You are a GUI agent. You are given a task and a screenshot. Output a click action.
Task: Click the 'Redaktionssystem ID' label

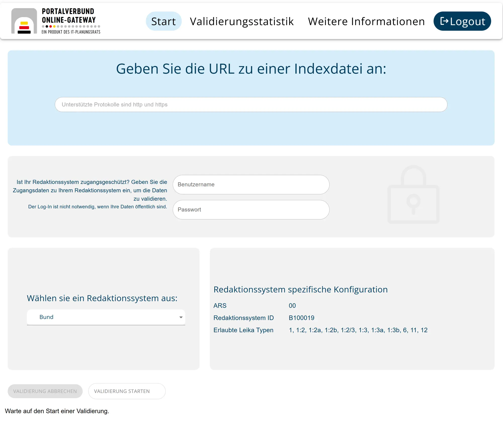[243, 318]
